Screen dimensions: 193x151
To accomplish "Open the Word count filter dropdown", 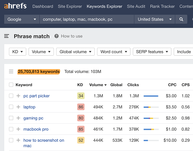I will (114, 52).
